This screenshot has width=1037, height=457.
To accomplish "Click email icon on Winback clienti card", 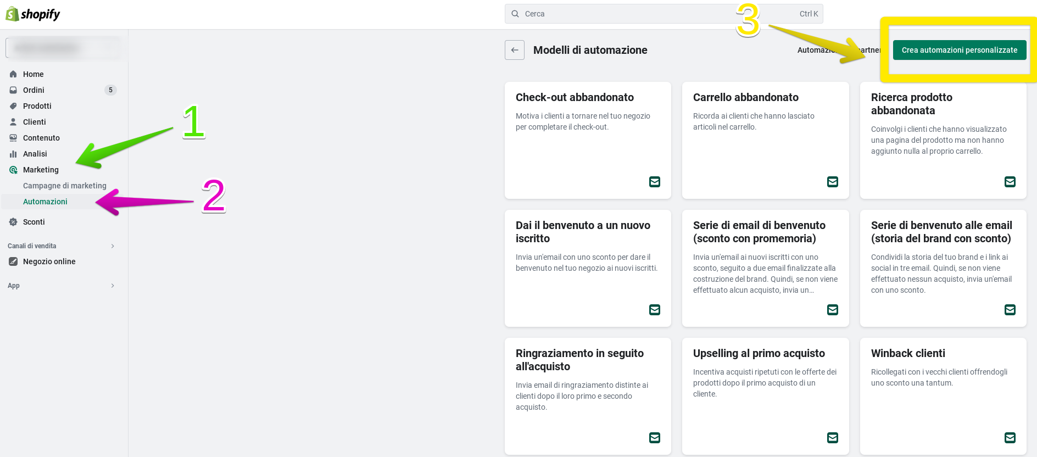I will pyautogui.click(x=1010, y=438).
